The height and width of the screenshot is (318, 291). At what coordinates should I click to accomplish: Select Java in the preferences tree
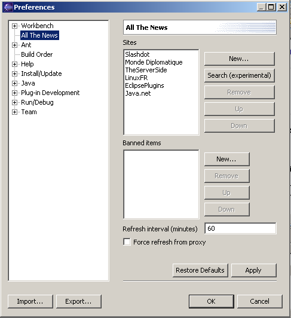pyautogui.click(x=28, y=83)
